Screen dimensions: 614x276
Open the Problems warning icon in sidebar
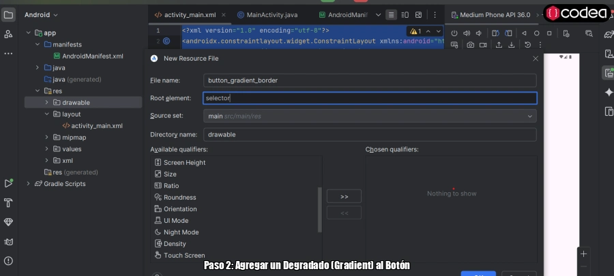pos(8,260)
